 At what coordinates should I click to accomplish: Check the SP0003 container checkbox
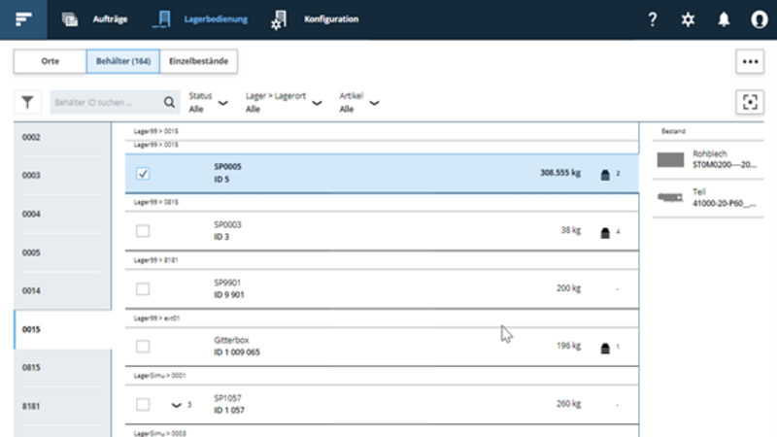click(x=143, y=231)
